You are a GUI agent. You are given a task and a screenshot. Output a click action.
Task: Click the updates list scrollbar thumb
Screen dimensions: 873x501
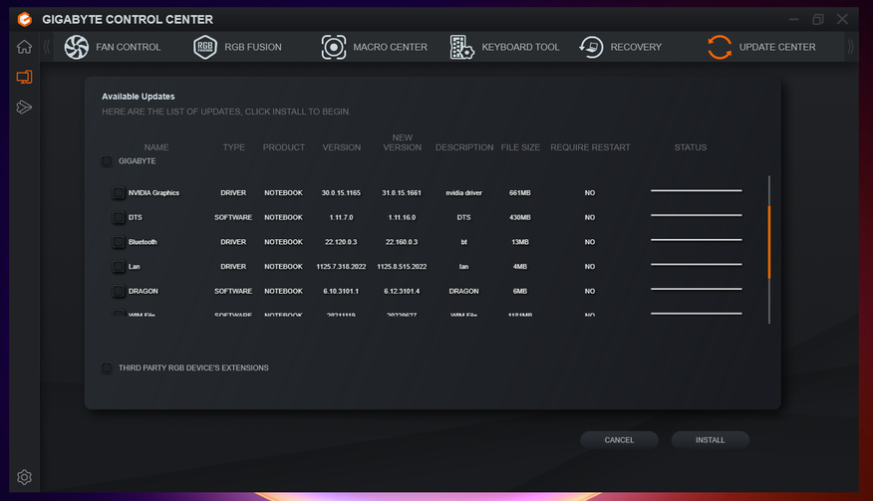tap(769, 242)
